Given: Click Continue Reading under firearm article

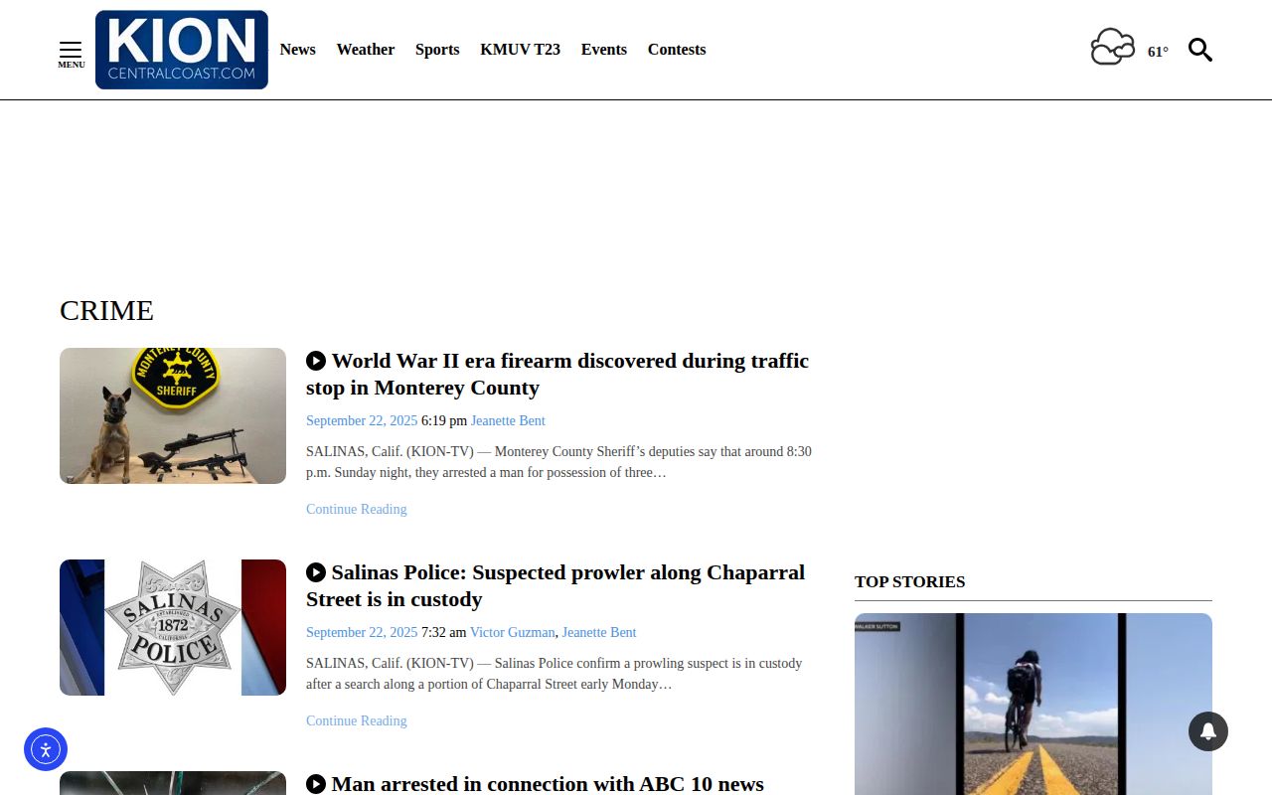Looking at the screenshot, I should point(356,509).
